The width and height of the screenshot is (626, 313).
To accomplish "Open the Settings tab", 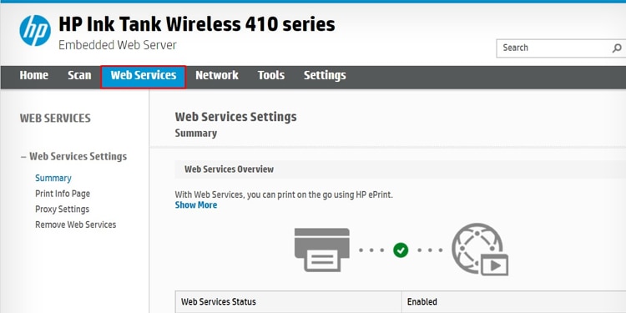I will tap(325, 75).
